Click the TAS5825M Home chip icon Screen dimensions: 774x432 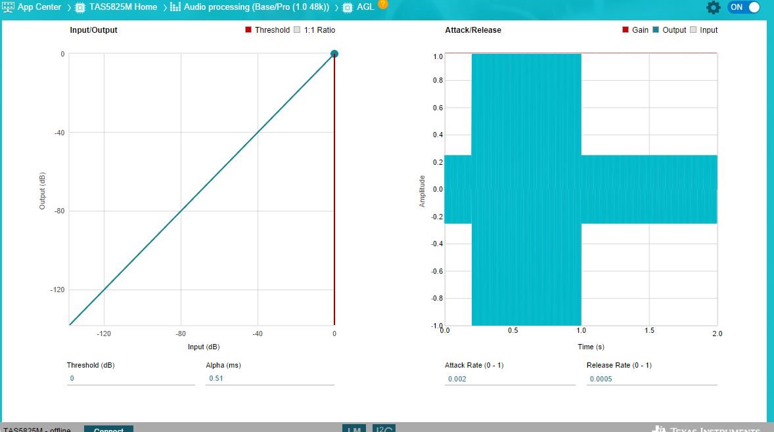(x=80, y=7)
